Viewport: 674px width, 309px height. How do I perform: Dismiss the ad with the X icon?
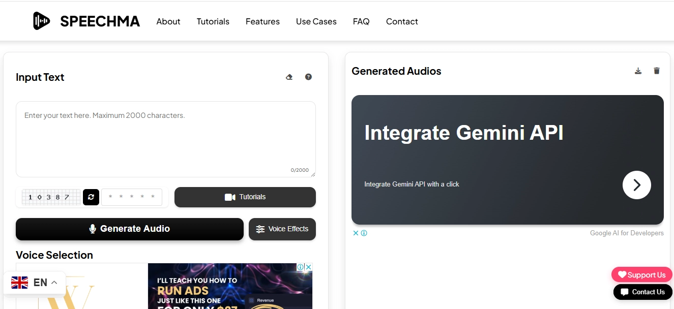(x=355, y=233)
